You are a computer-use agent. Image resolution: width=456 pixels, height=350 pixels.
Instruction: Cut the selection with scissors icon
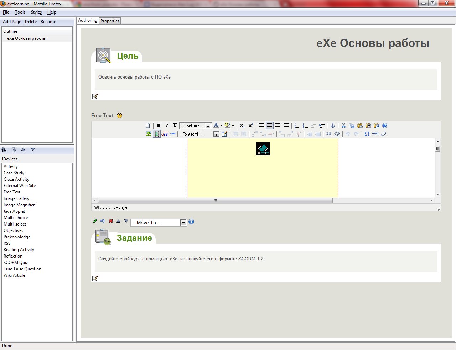click(x=343, y=126)
